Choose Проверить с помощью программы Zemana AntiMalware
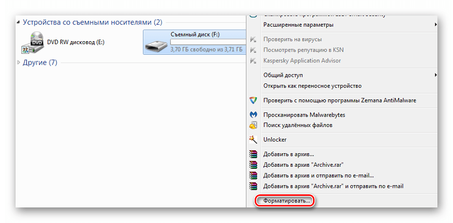This screenshot has width=453, height=223. pos(340,100)
